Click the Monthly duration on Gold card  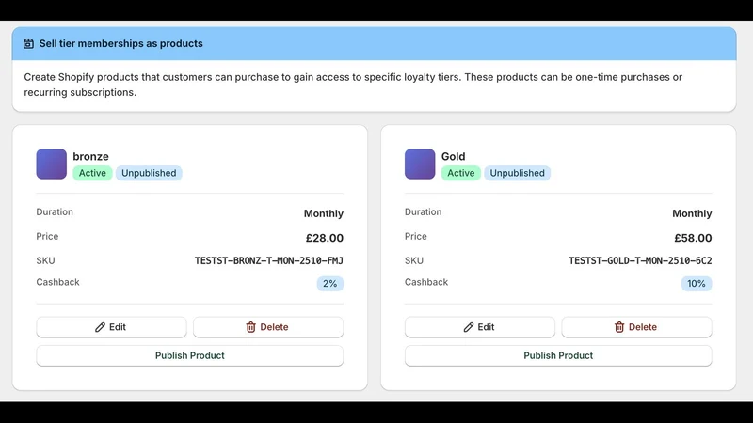click(x=692, y=213)
